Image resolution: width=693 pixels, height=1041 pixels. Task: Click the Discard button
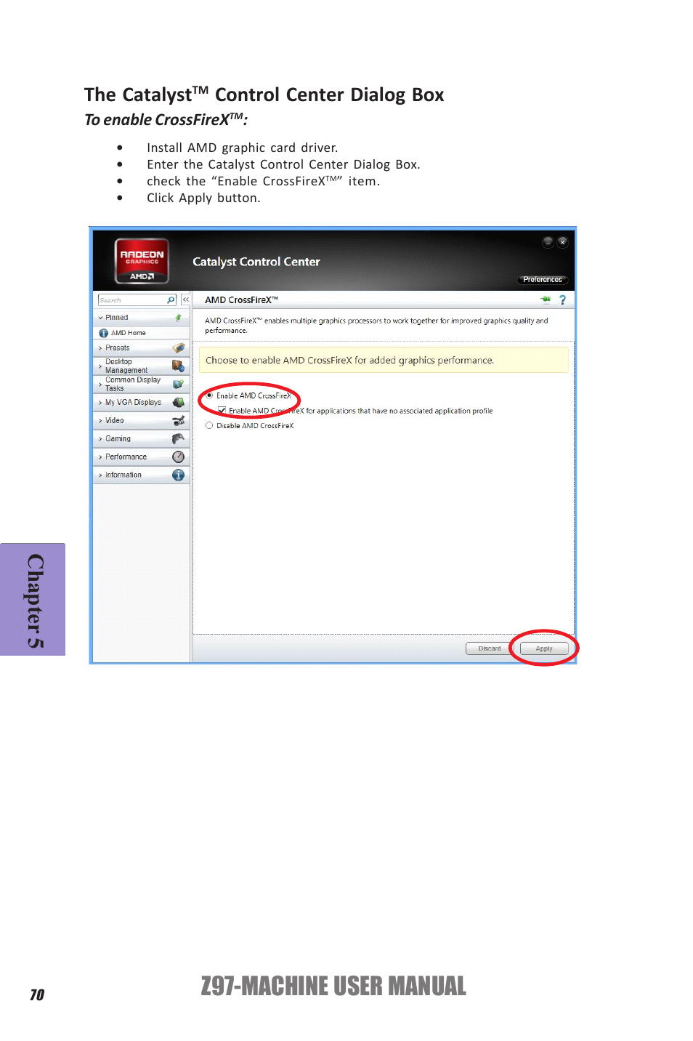pyautogui.click(x=490, y=648)
